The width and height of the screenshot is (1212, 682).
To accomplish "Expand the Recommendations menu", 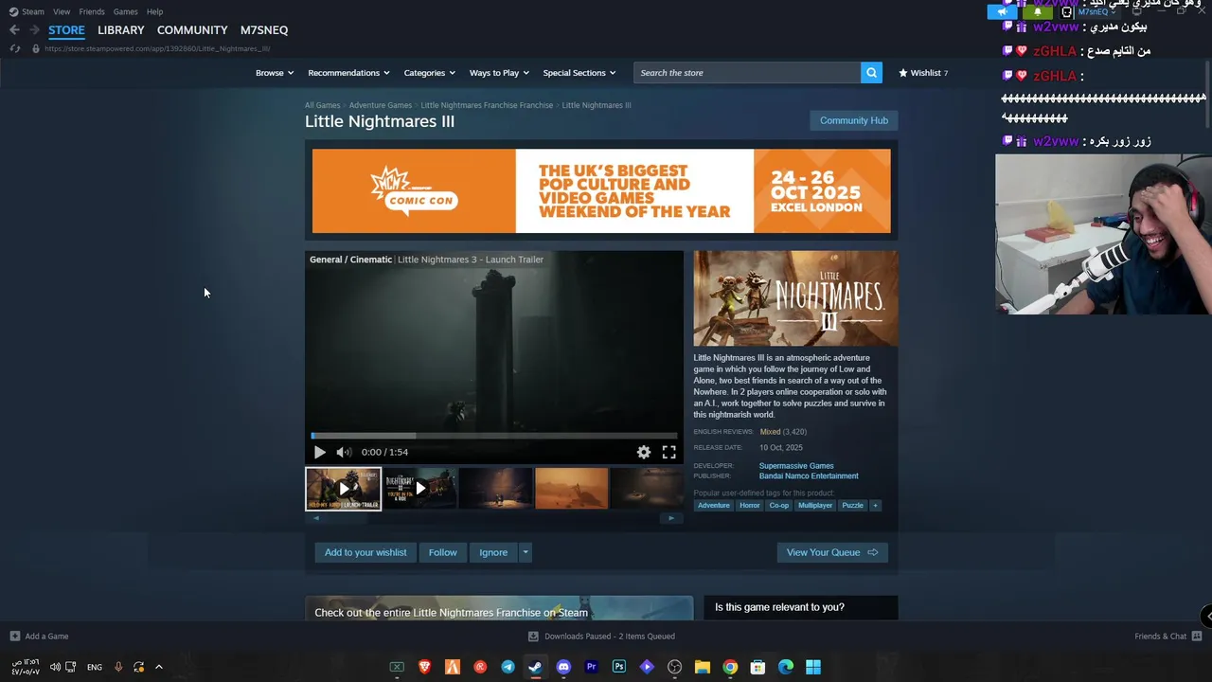I will 348,73.
